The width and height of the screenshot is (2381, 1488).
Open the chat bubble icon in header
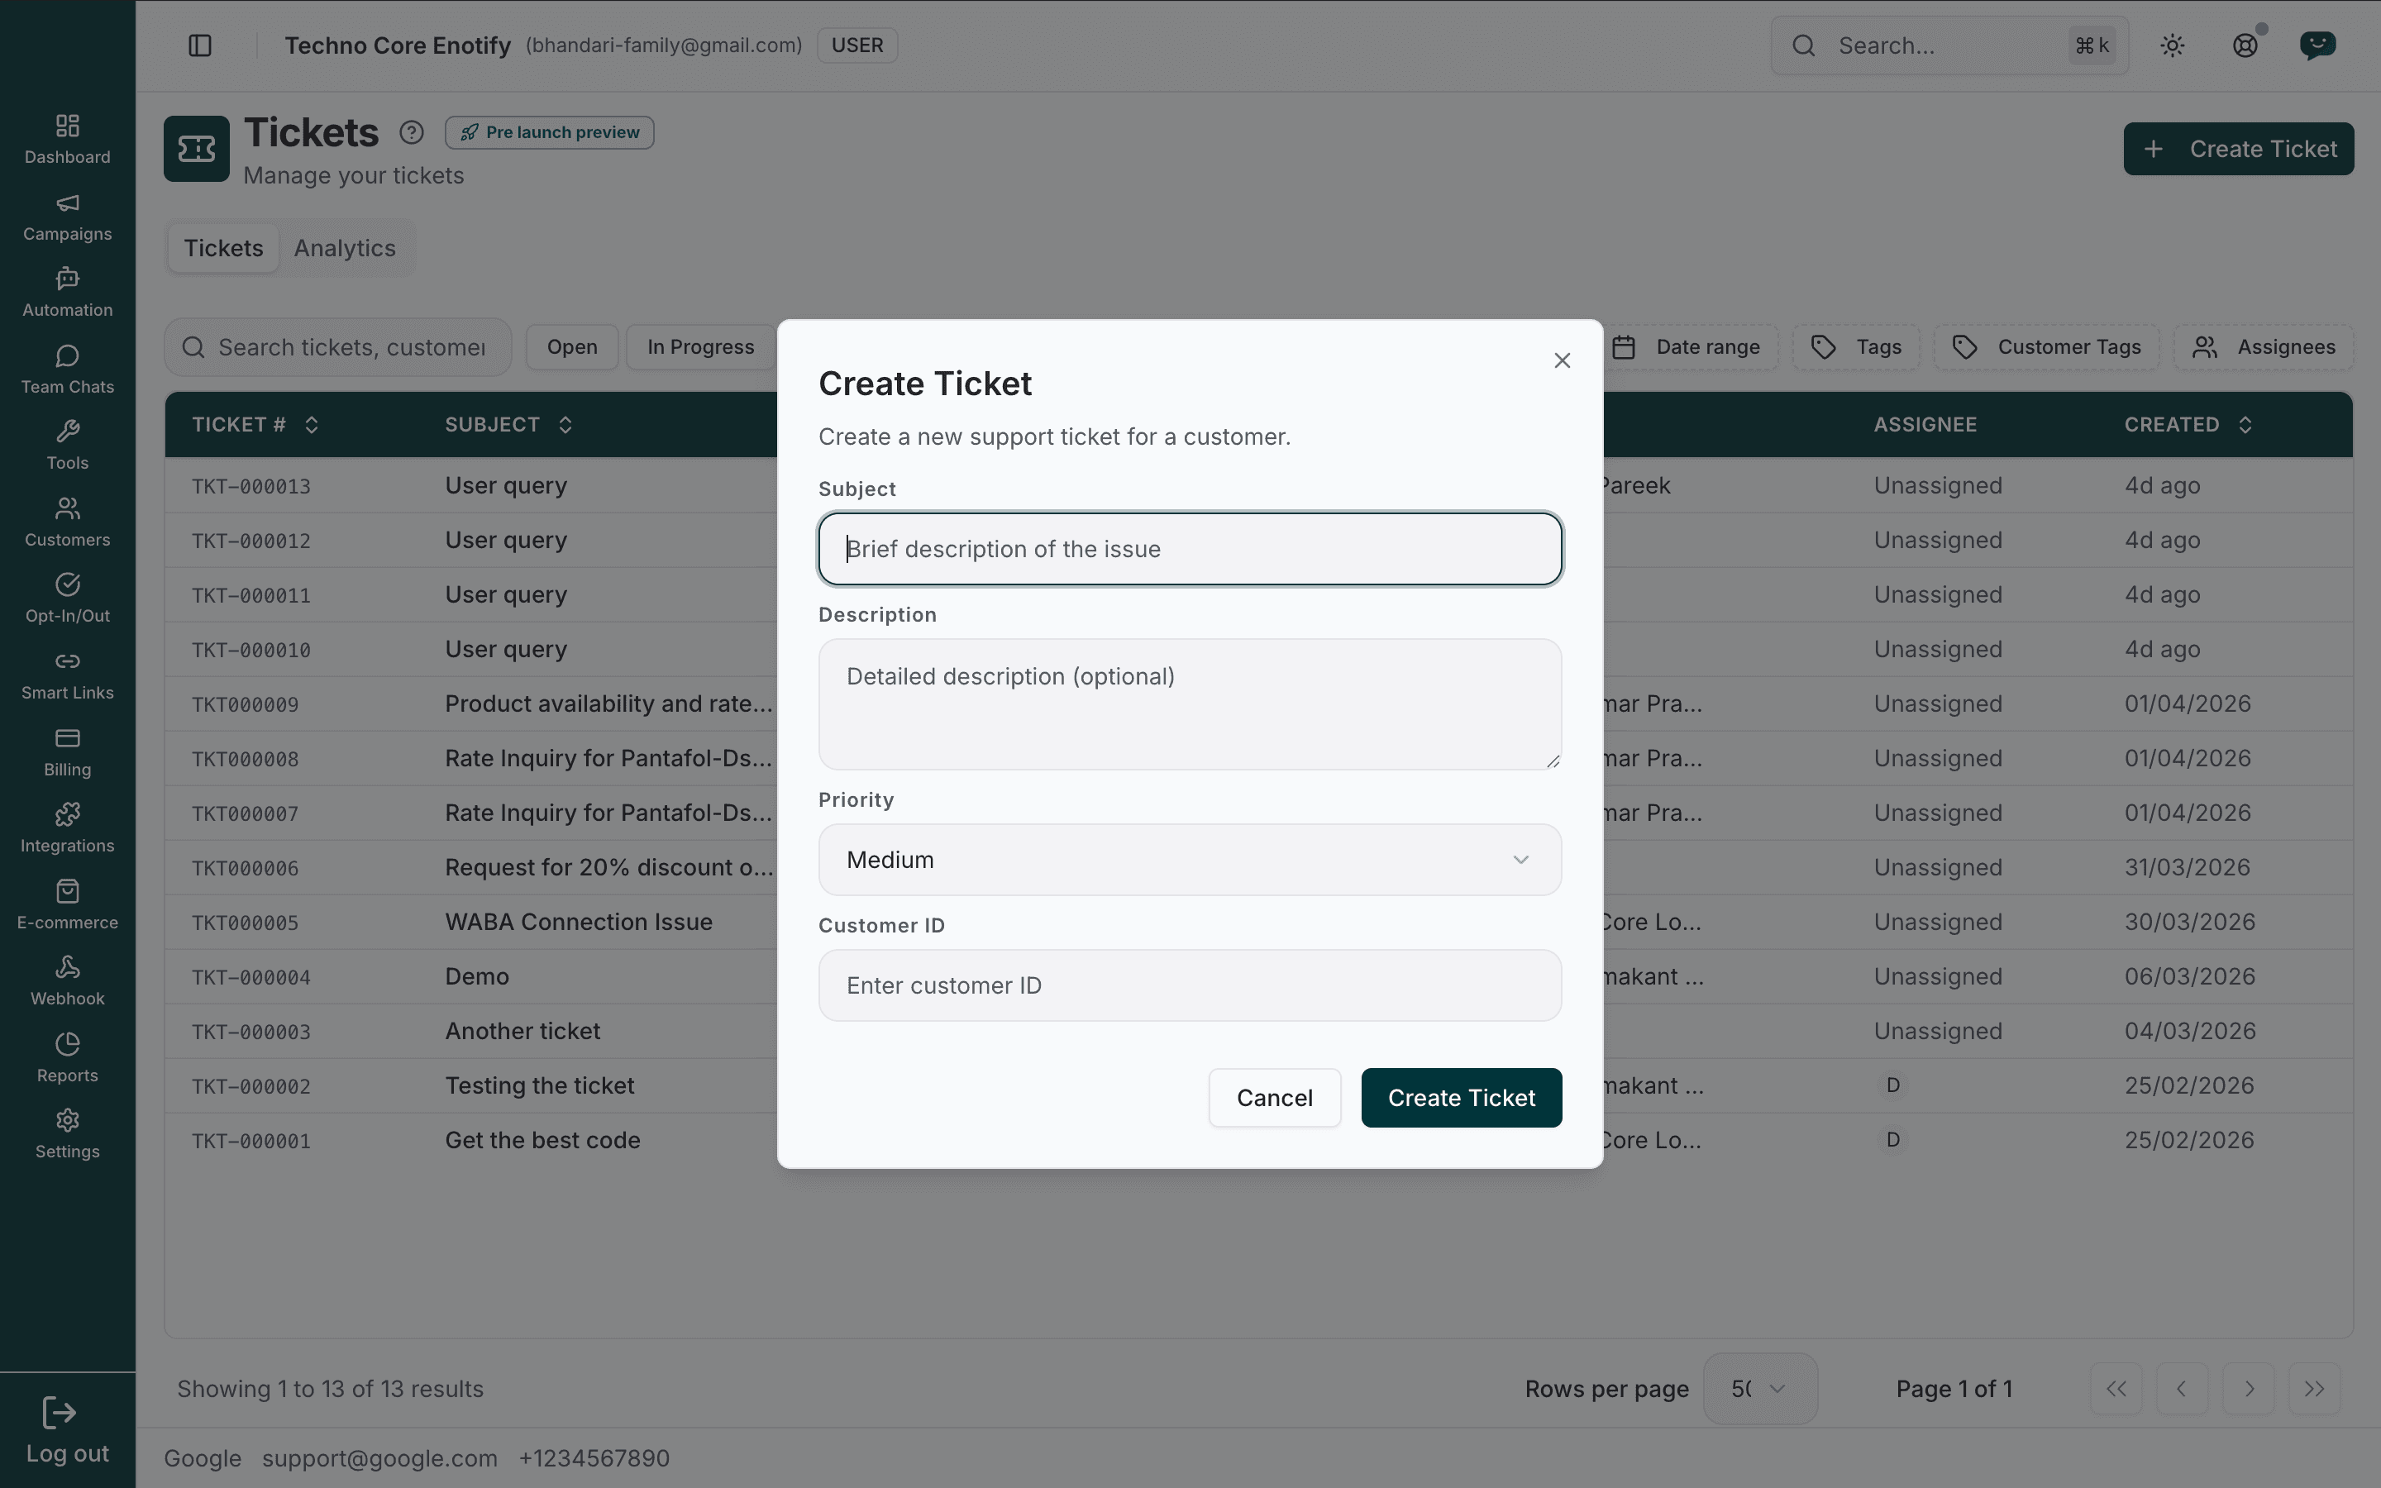2318,45
